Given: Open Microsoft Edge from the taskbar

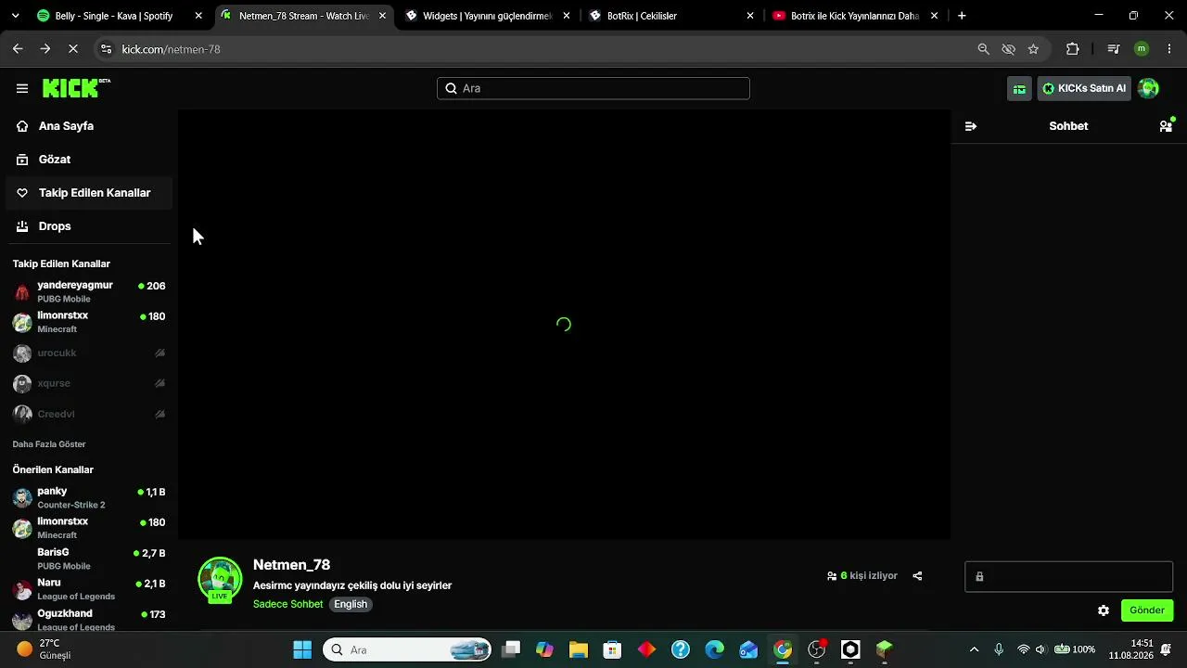Looking at the screenshot, I should pos(715,649).
